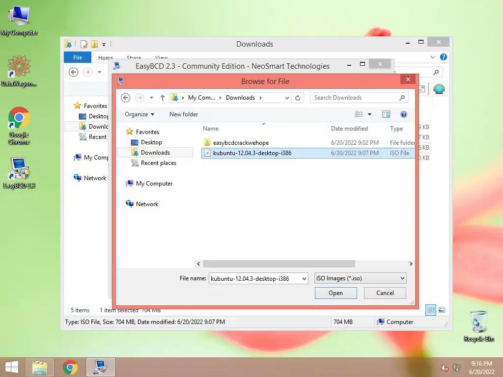Image resolution: width=503 pixels, height=377 pixels.
Task: Expand the address bar history dropdown
Action: coord(287,98)
